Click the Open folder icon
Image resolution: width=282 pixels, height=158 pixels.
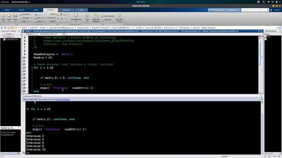(x=9, y=16)
